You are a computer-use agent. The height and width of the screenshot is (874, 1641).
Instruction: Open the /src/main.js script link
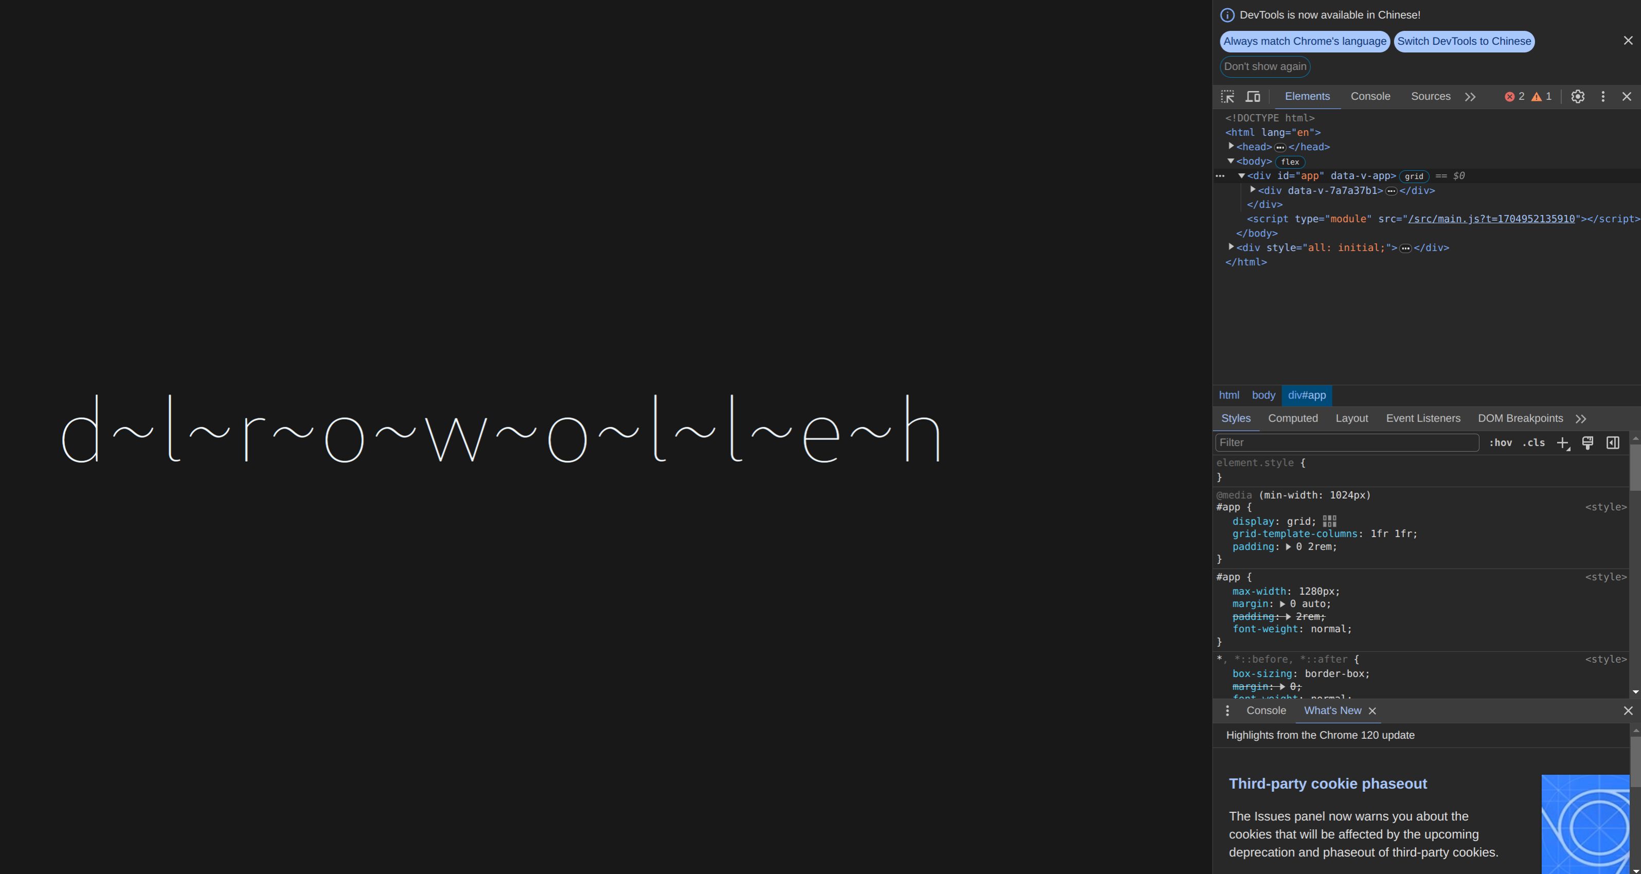pyautogui.click(x=1491, y=219)
